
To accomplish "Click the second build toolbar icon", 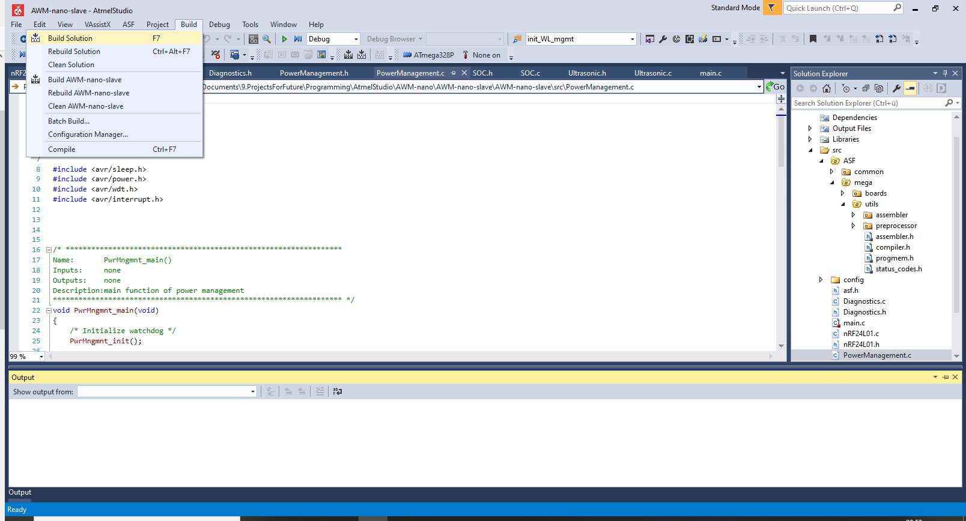I will 362,55.
